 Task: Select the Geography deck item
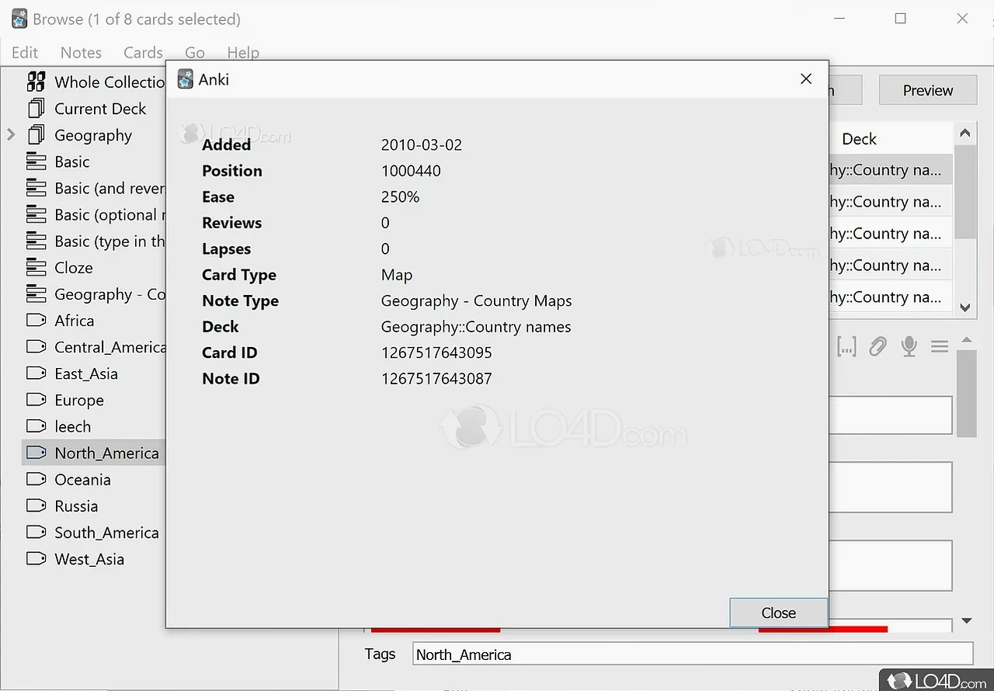pyautogui.click(x=93, y=135)
